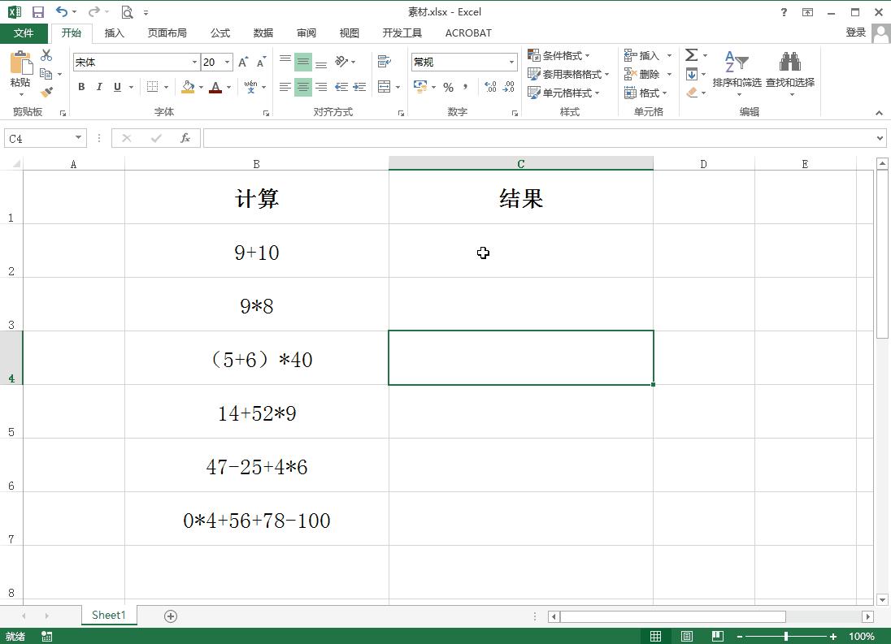This screenshot has height=644, width=891.
Task: Open the font size dropdown showing 20
Action: pos(228,62)
